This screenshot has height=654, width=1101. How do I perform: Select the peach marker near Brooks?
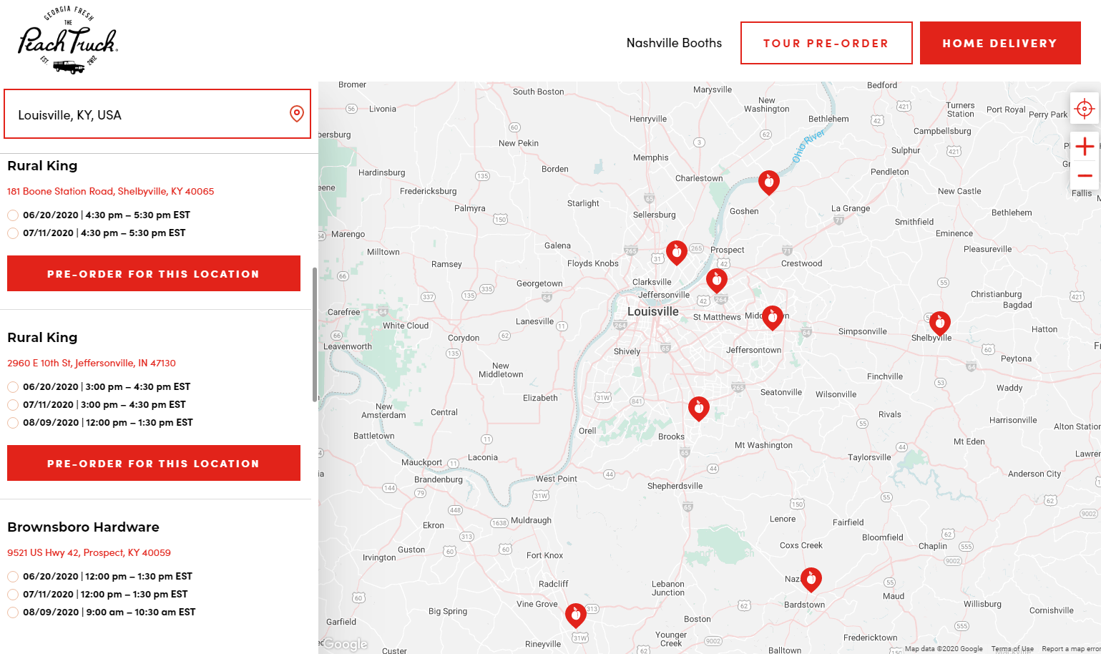tap(699, 409)
